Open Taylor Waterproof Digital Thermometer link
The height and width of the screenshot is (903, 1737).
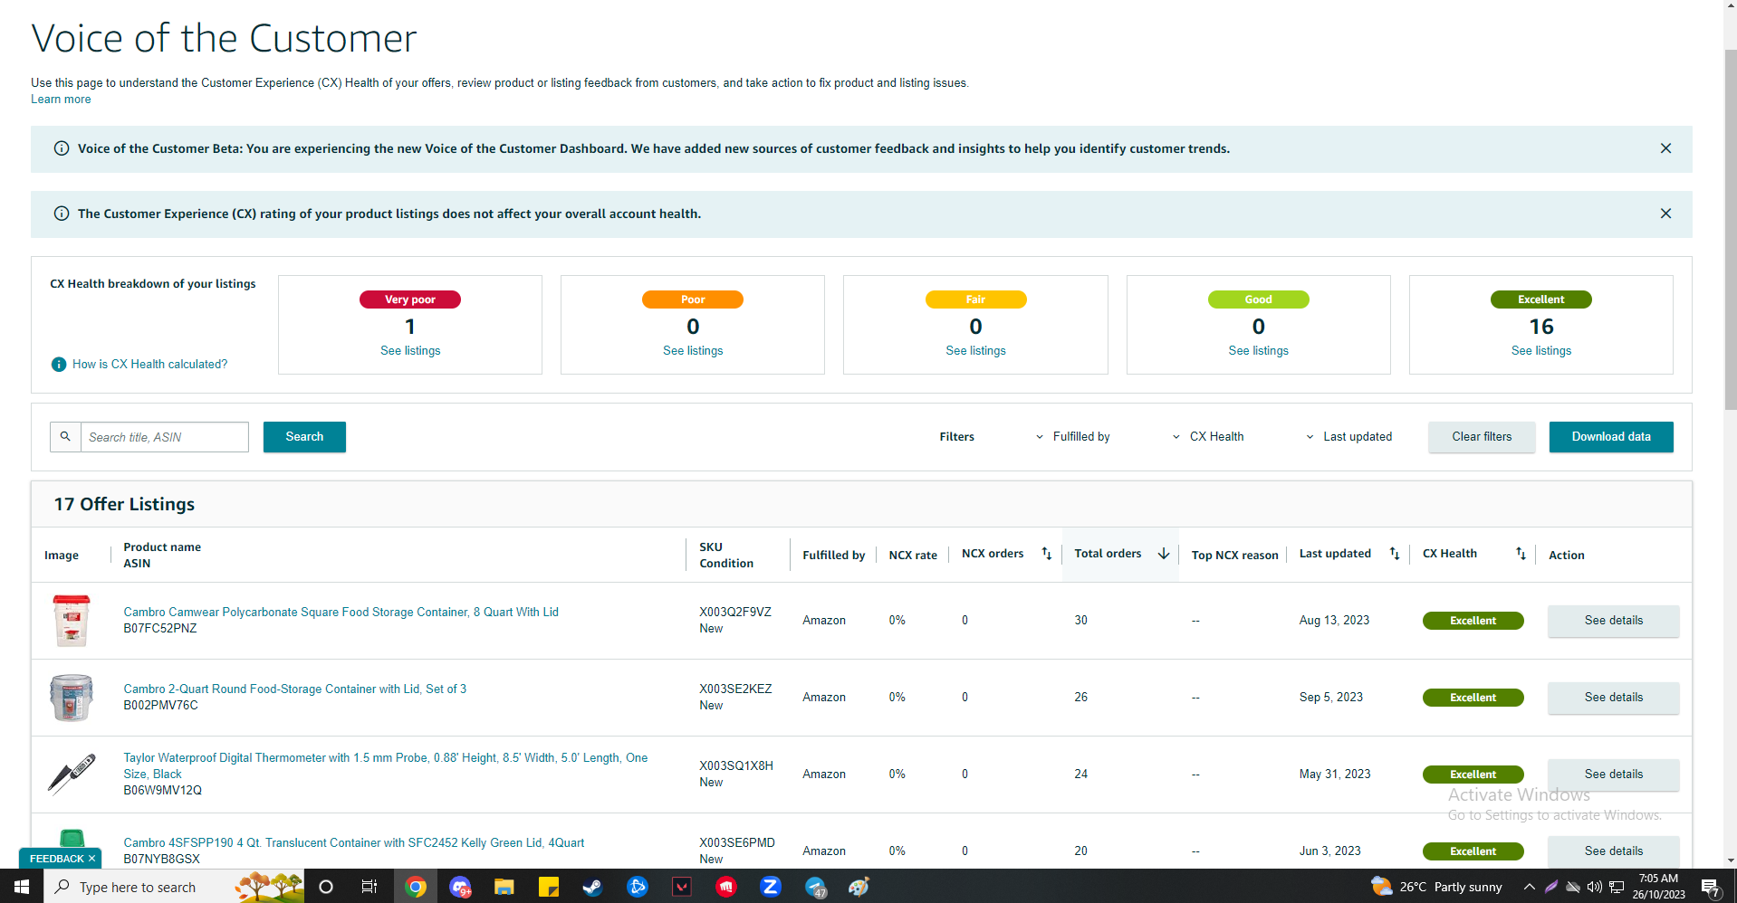385,765
